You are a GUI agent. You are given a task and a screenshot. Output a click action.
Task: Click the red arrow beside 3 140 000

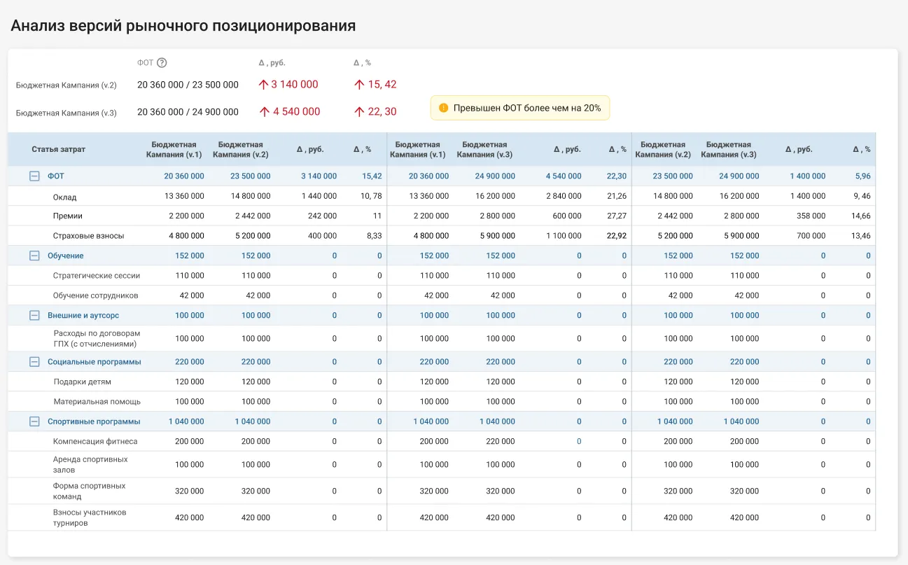(264, 84)
